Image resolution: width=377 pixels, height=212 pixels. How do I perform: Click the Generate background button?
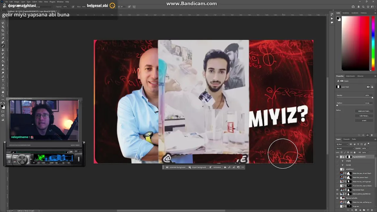176,167
